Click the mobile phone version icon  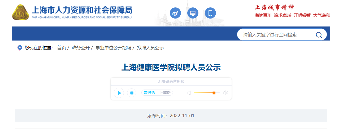point(210,13)
